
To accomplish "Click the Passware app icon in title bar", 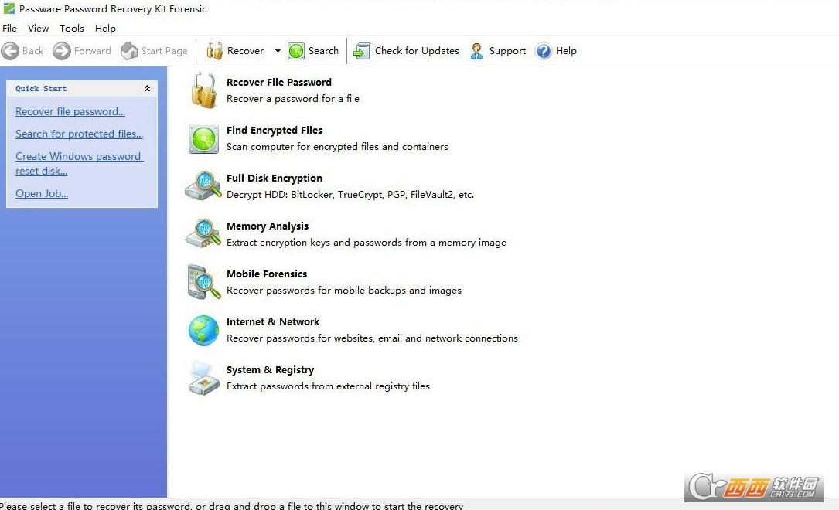I will coord(9,8).
